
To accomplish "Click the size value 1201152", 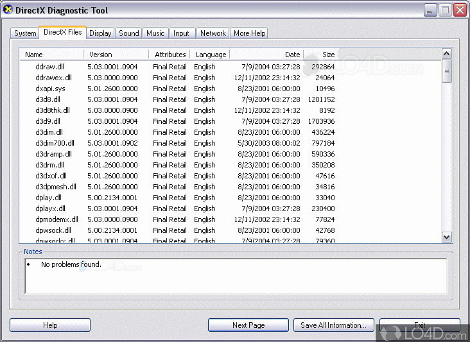I will [321, 99].
